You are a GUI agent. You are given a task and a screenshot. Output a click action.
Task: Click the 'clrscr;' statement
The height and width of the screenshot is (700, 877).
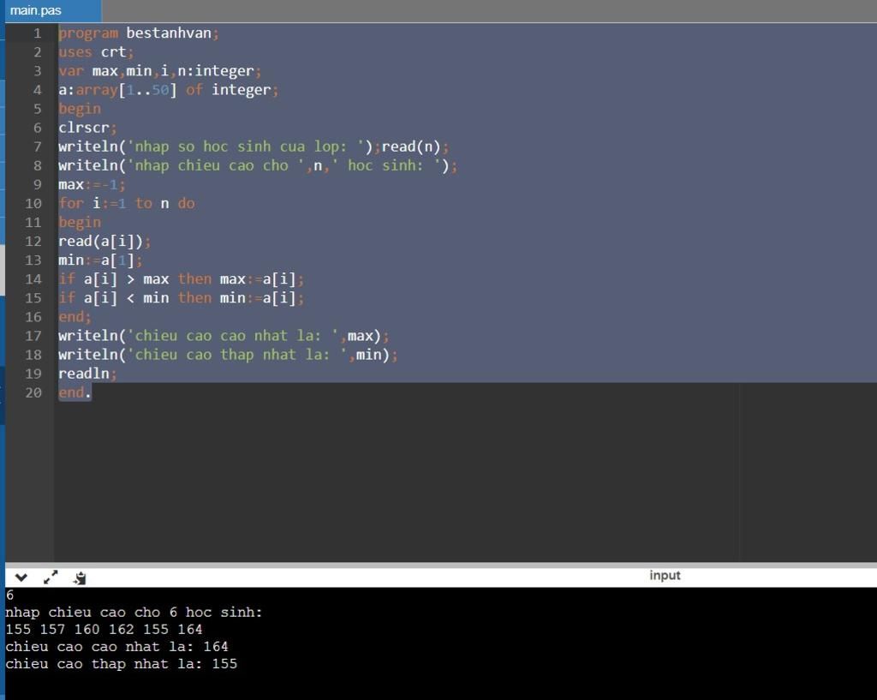click(88, 128)
